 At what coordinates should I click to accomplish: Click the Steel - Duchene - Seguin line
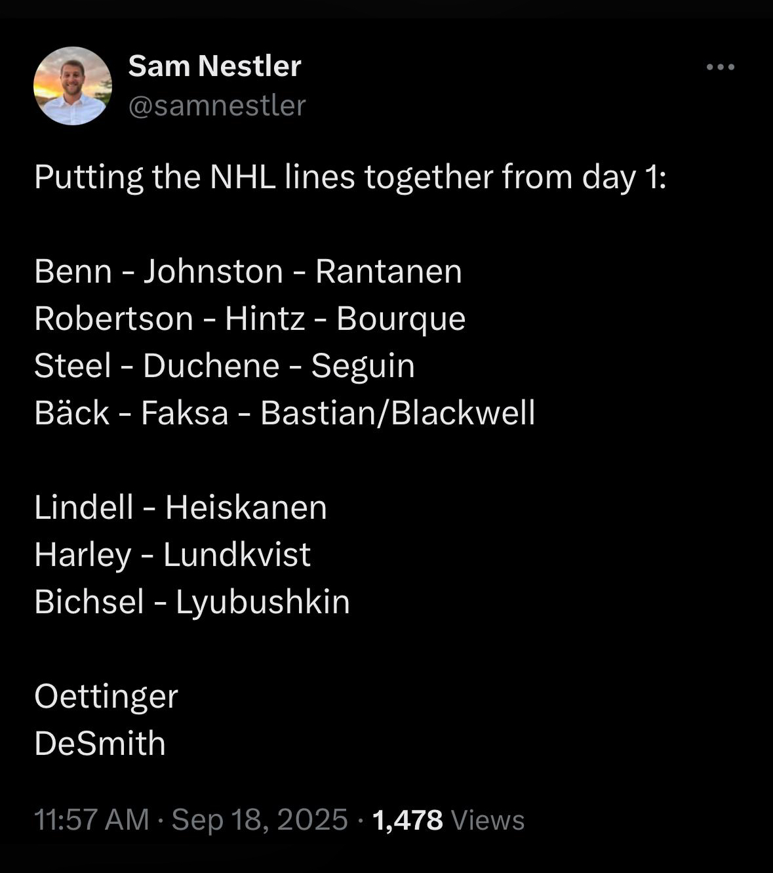[x=224, y=366]
